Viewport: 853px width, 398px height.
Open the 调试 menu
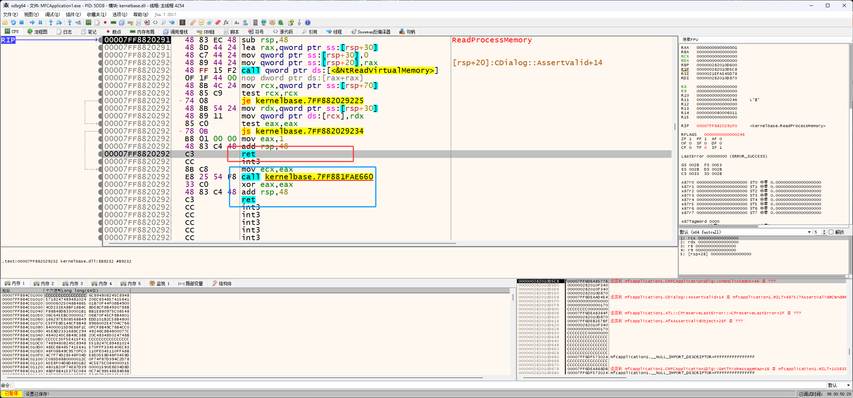[52, 14]
